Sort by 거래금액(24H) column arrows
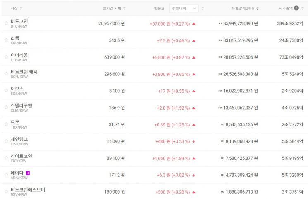 (257, 8)
